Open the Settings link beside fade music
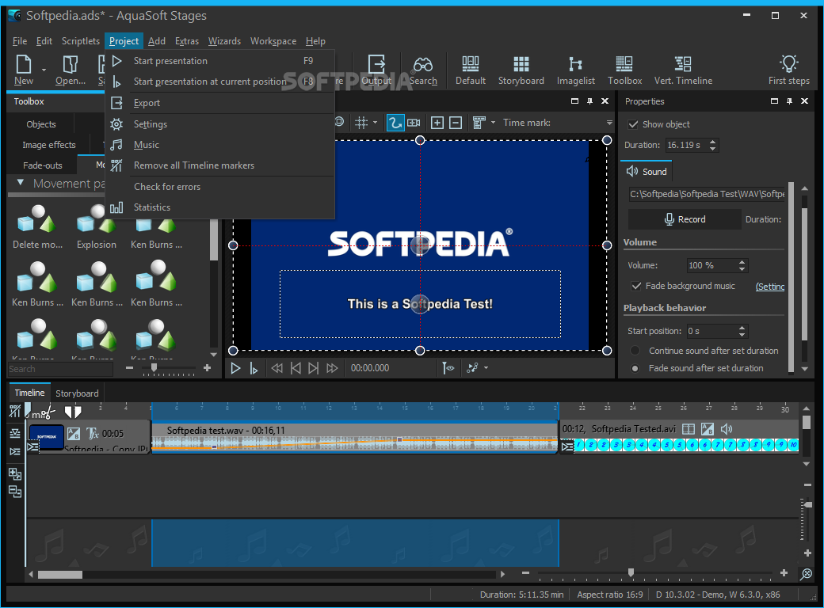 pos(770,287)
